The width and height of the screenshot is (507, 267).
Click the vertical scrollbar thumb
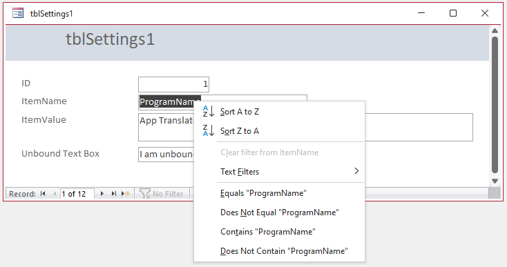(x=495, y=105)
